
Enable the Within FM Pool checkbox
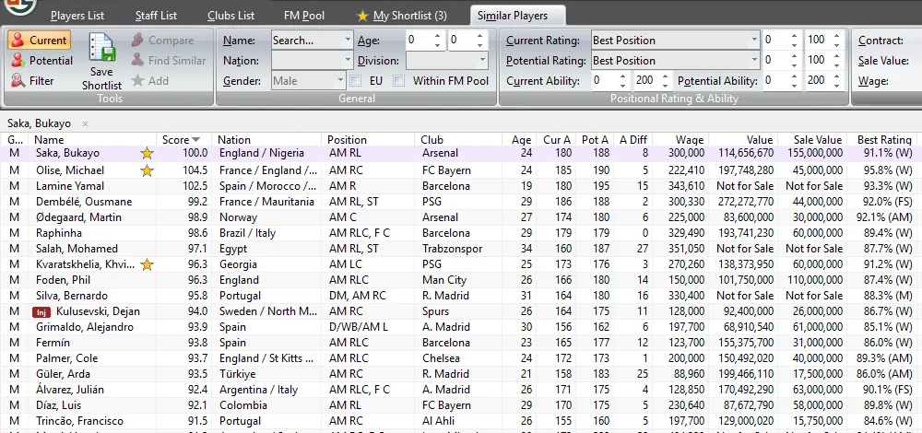click(399, 81)
